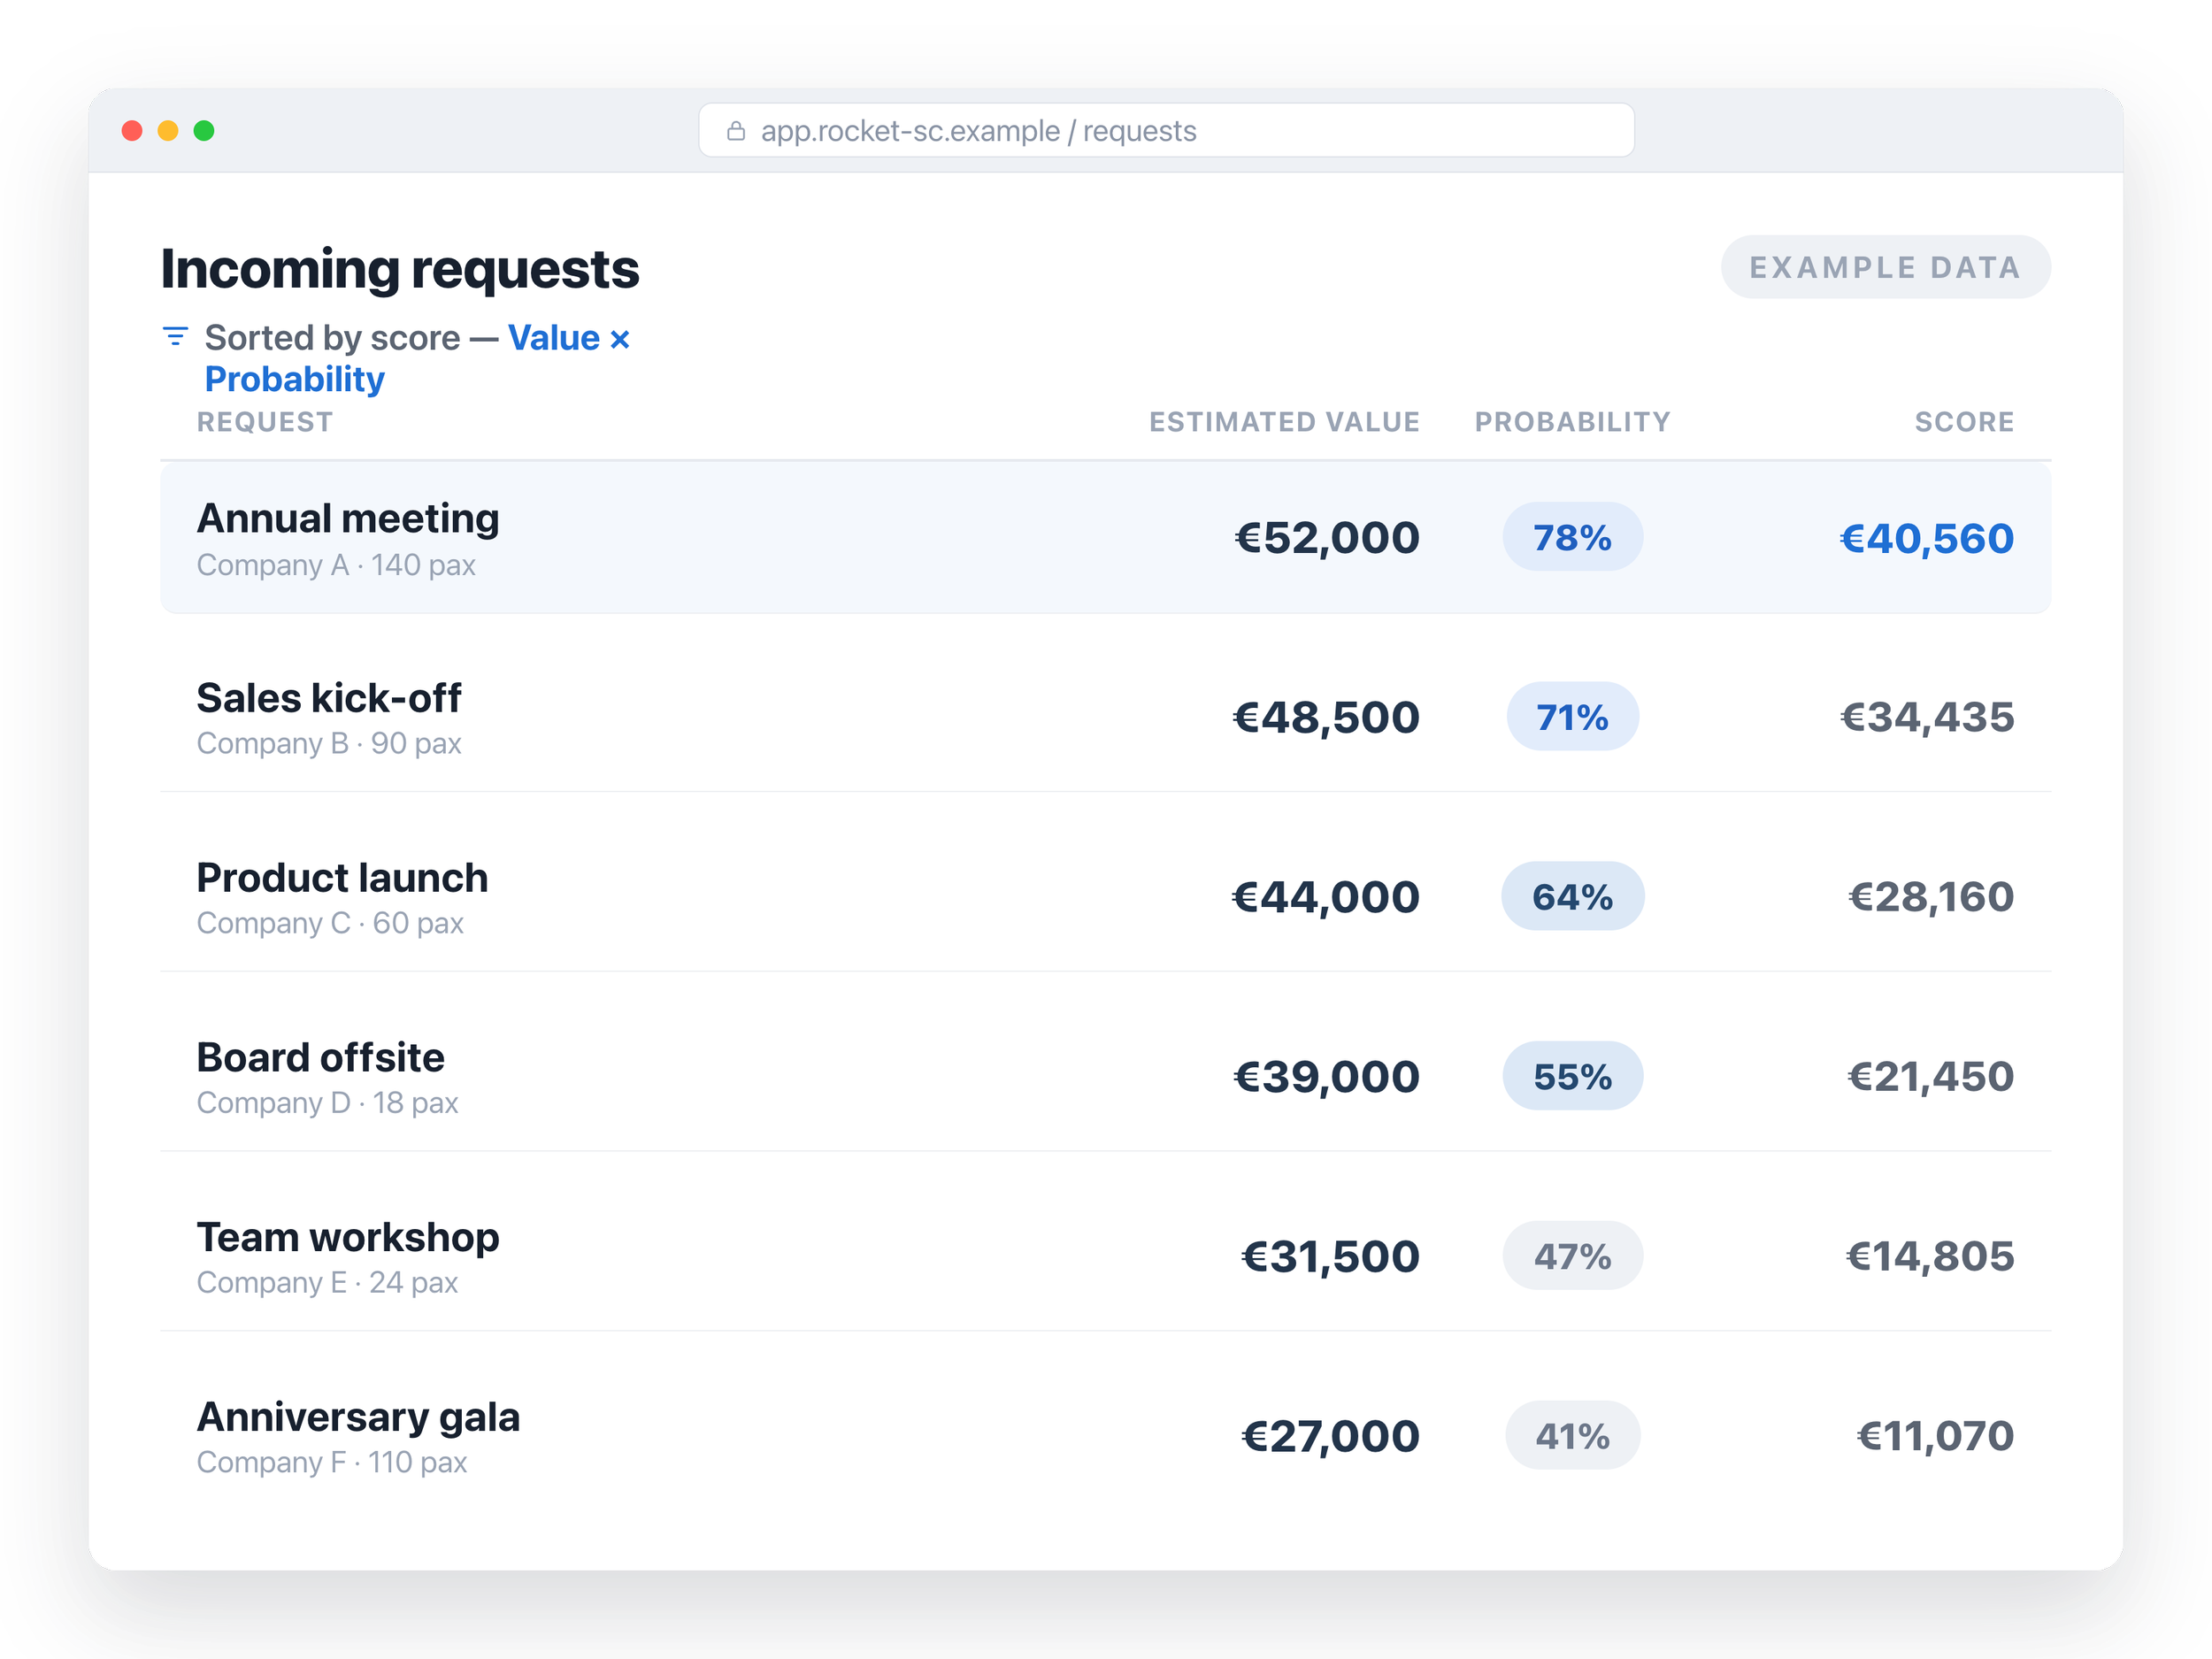Click the €11,070 score
Viewport: 2212px width, 1659px height.
1935,1436
